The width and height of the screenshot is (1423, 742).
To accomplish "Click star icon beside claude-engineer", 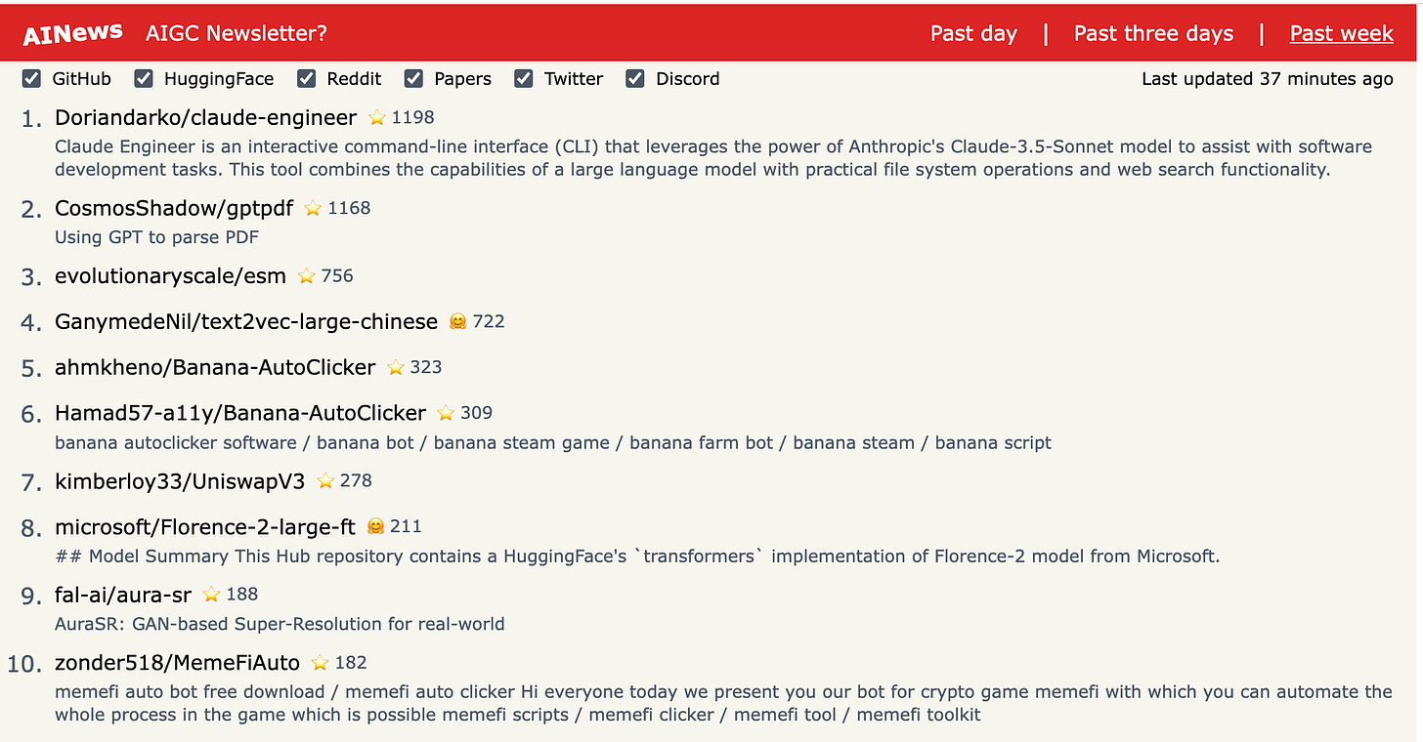I will [377, 118].
